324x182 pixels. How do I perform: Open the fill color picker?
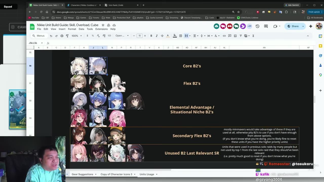coord(175,36)
